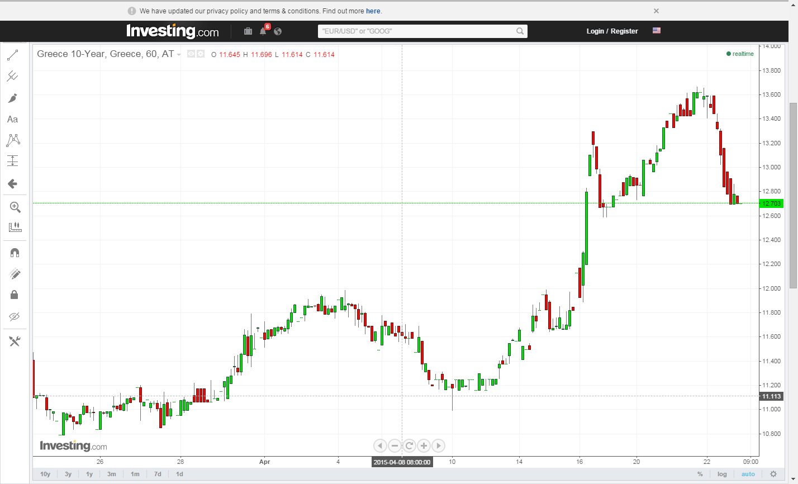The width and height of the screenshot is (798, 484).
Task: Click the current price label 12.703
Action: pos(771,203)
